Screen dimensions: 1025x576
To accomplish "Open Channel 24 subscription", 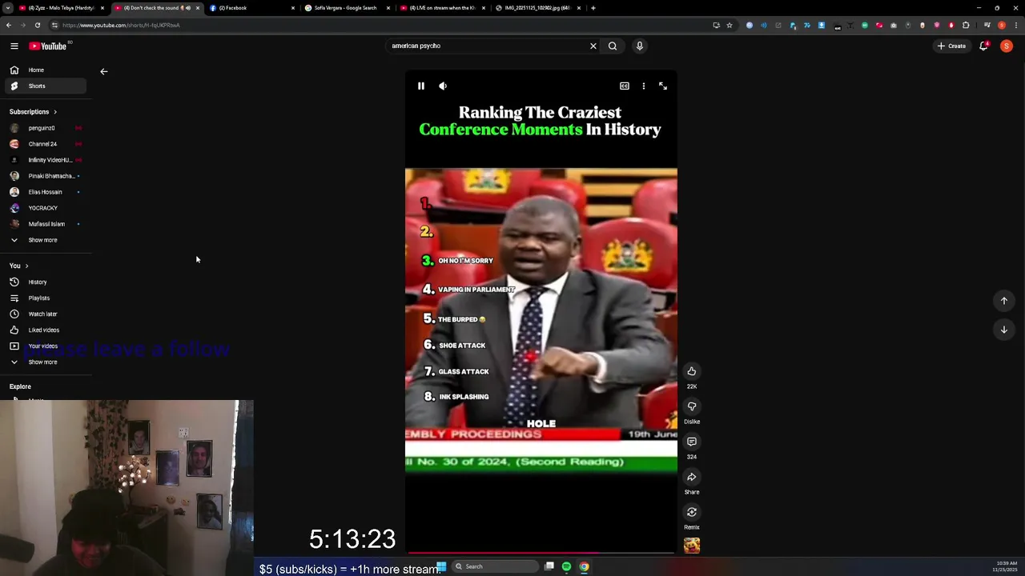I will click(x=45, y=144).
